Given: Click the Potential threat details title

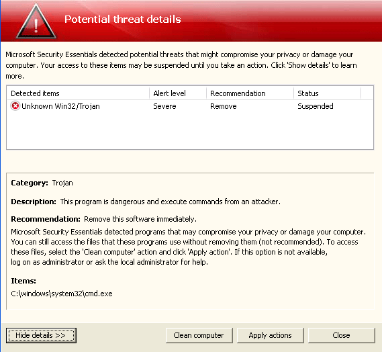Looking at the screenshot, I should coord(123,19).
